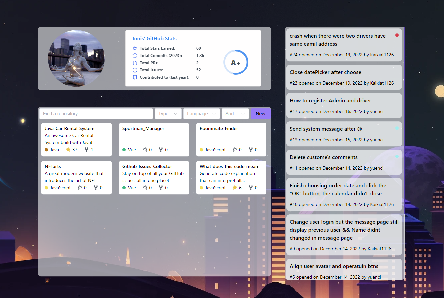The height and width of the screenshot is (298, 444).
Task: Click the Total Stars Earned star icon
Action: click(x=135, y=48)
